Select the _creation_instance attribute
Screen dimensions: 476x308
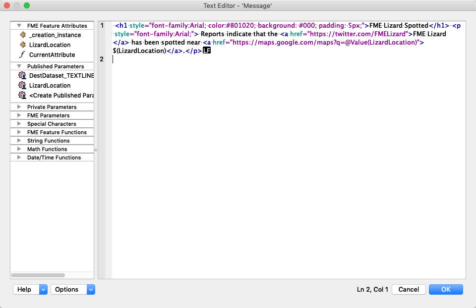click(55, 35)
